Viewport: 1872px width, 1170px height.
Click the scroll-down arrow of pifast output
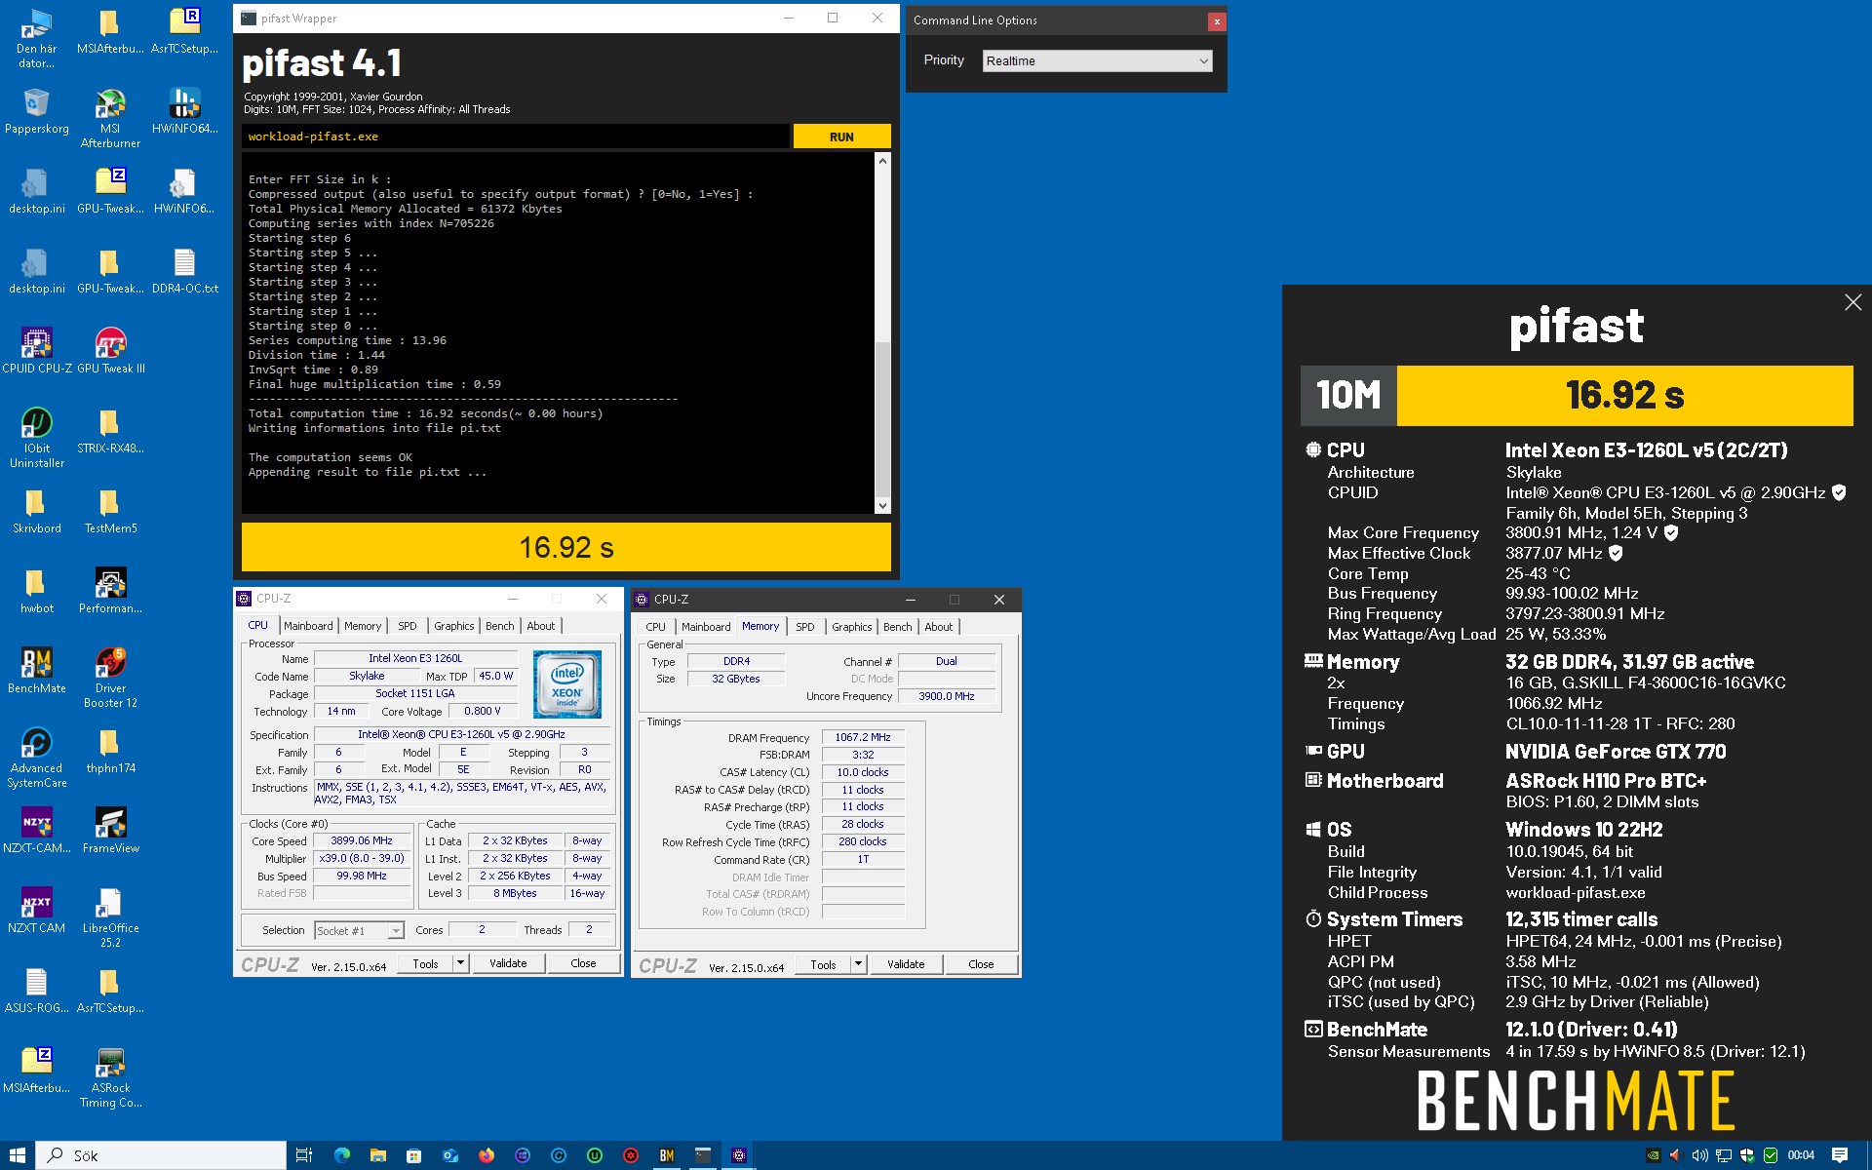pyautogui.click(x=882, y=505)
